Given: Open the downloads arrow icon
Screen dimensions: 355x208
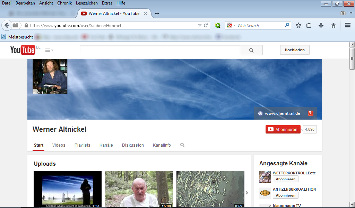Looking at the screenshot, I should point(321,25).
